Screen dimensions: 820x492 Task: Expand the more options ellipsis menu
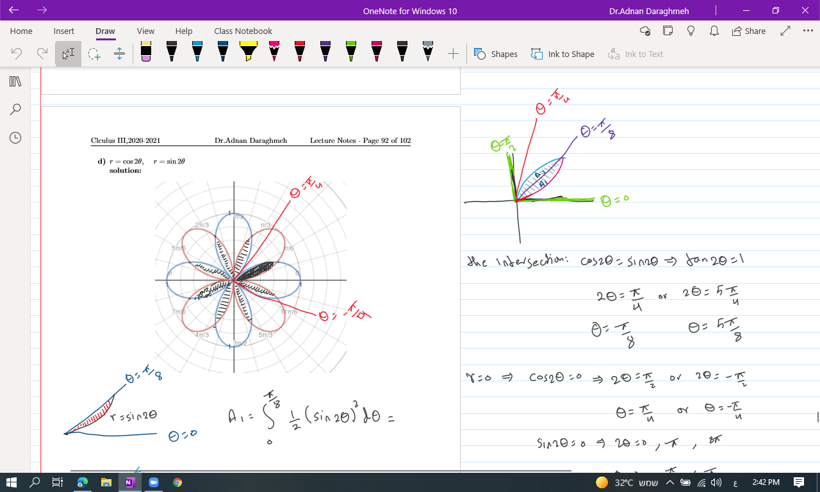click(808, 31)
